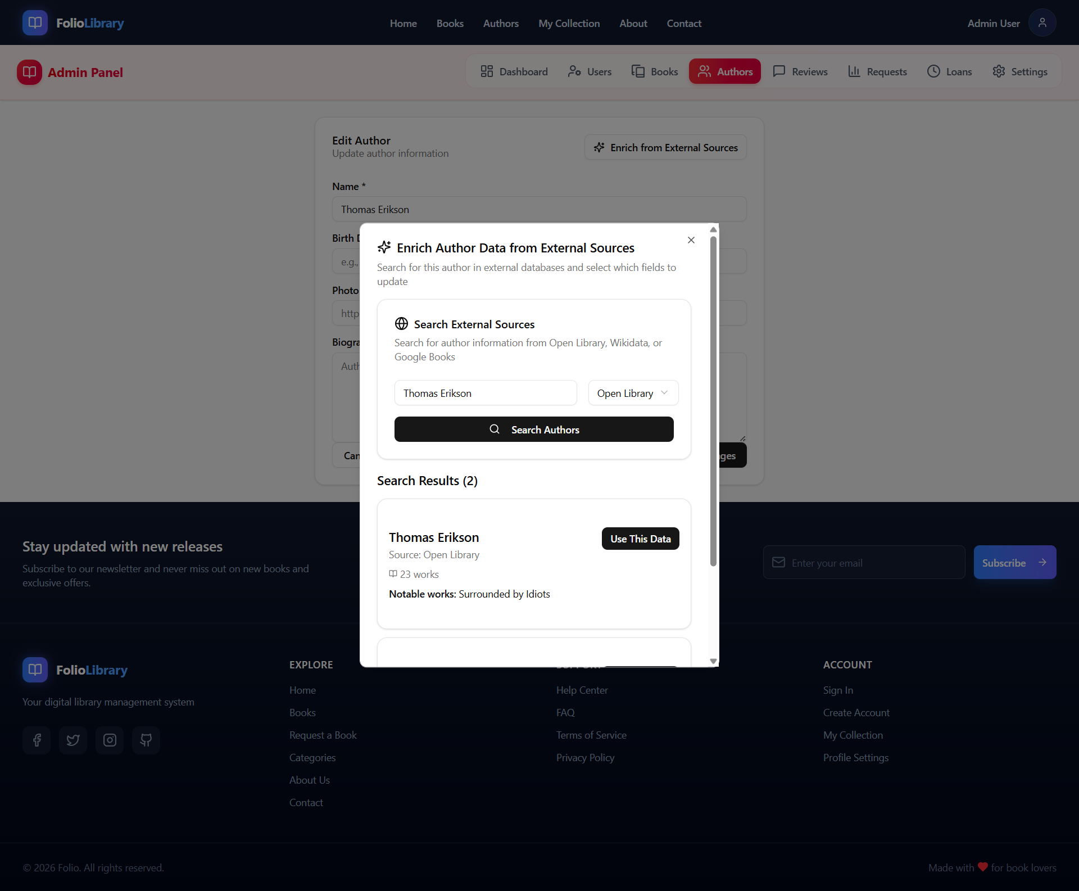Click the Search Authors button

pyautogui.click(x=533, y=429)
